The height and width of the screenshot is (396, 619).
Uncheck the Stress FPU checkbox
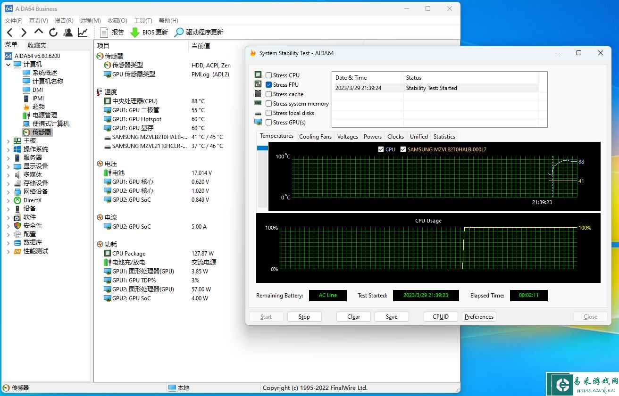coord(268,84)
